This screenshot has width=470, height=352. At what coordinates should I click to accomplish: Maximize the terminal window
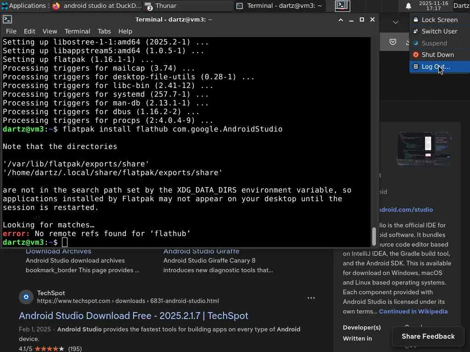362,20
